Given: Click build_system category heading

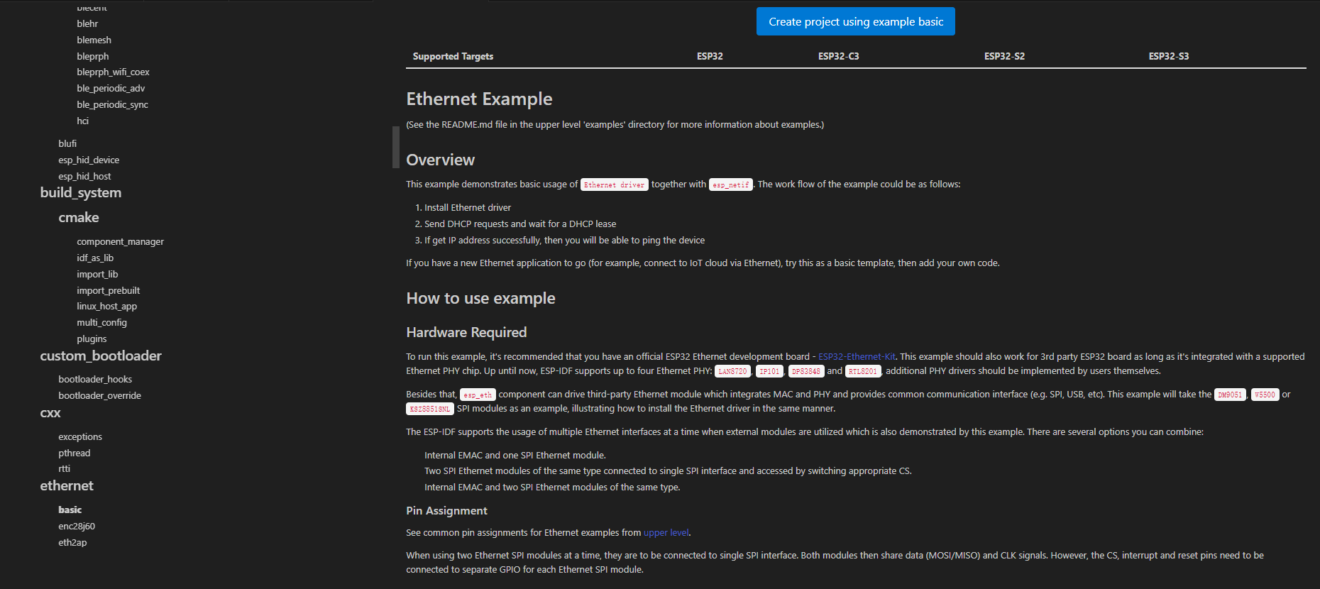Looking at the screenshot, I should coord(81,193).
